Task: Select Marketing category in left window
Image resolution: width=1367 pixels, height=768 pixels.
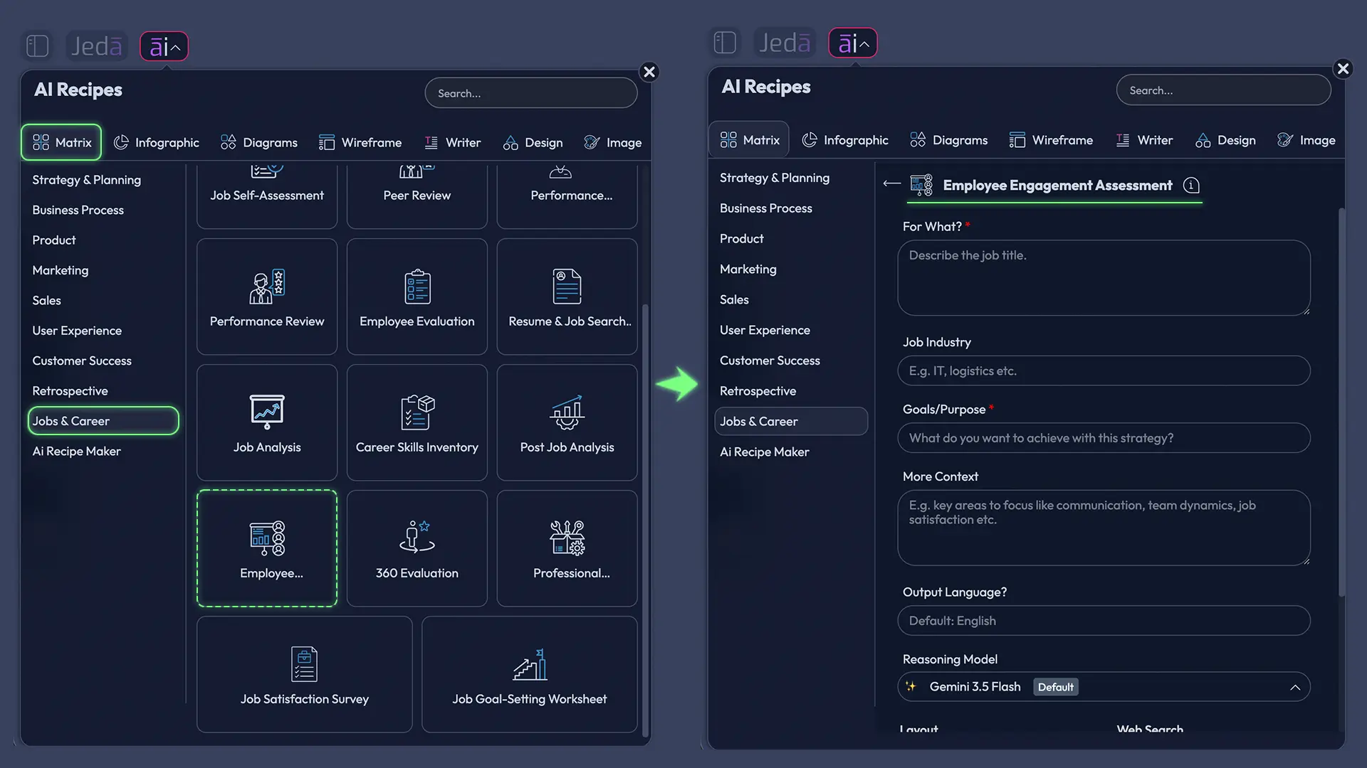Action: coord(60,270)
